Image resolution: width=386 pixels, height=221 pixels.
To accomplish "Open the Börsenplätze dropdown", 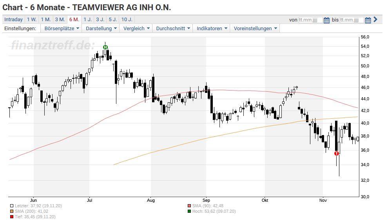I will pos(62,28).
